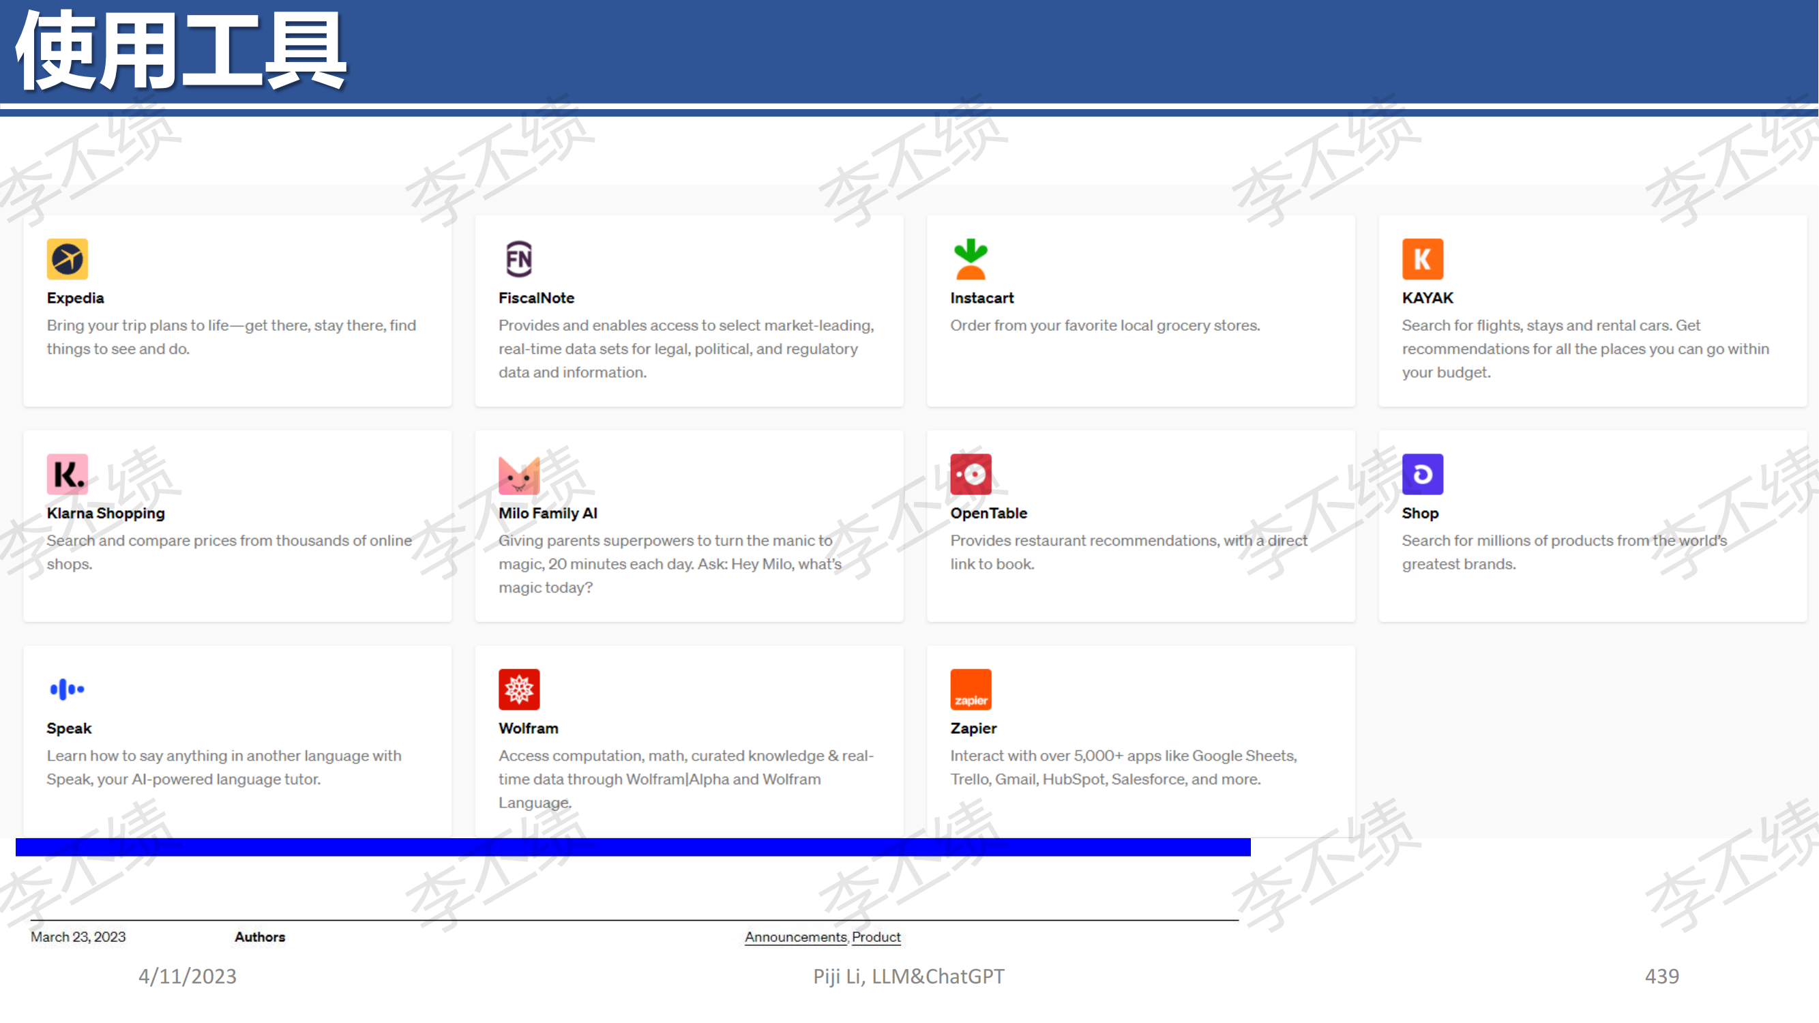
Task: Click the Expedia plugin title
Action: [75, 298]
